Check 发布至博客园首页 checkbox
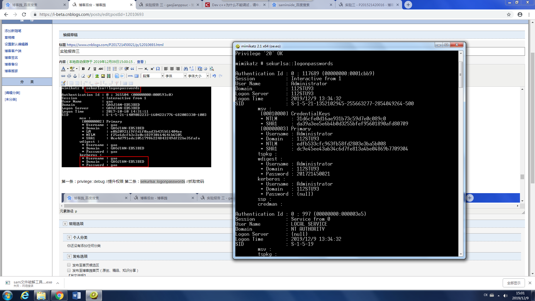The image size is (535, 301). pos(69,270)
